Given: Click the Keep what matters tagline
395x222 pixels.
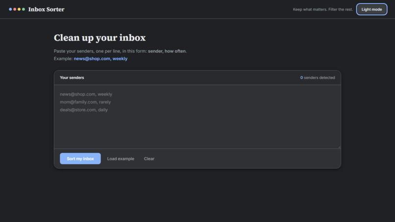Looking at the screenshot, I should 322,9.
